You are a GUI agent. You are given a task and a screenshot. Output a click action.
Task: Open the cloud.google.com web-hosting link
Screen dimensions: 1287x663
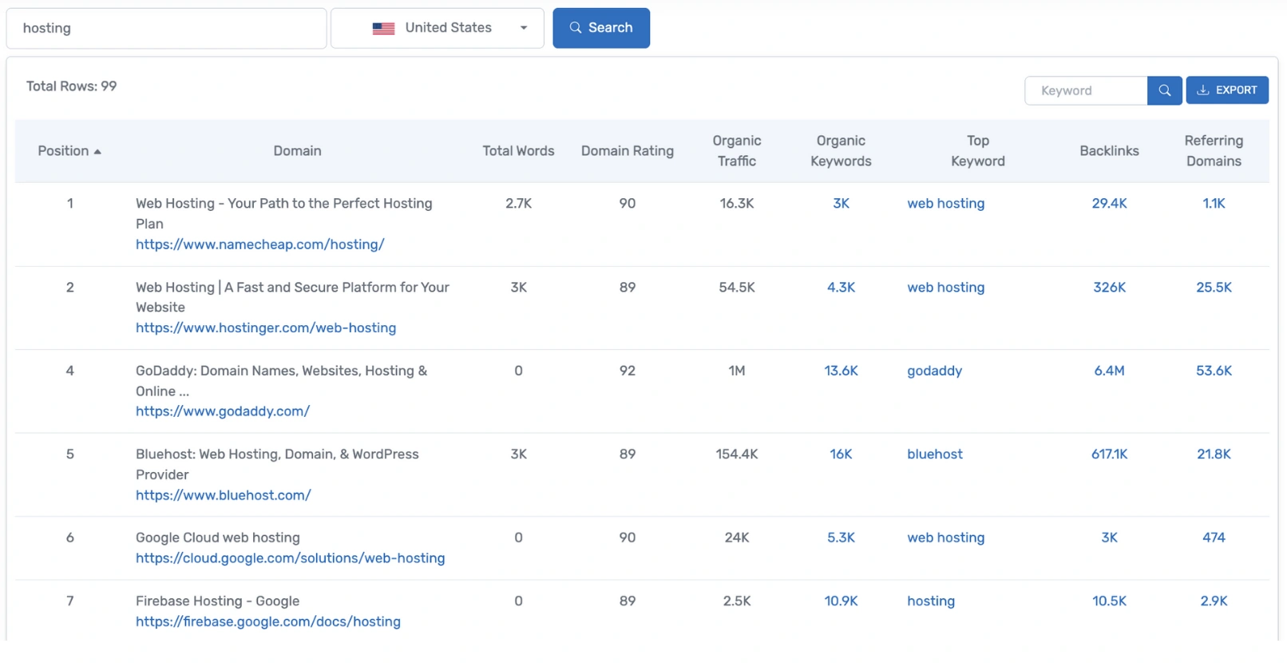[x=291, y=558]
